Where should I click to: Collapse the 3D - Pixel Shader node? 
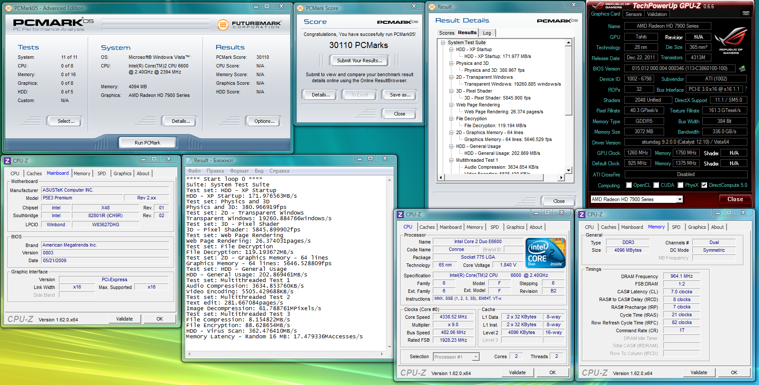[451, 91]
